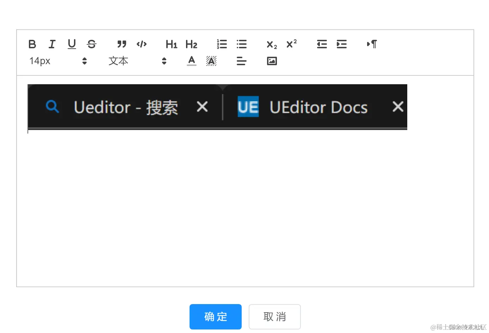This screenshot has width=489, height=333.
Task: Toggle the ordered list
Action: click(222, 44)
